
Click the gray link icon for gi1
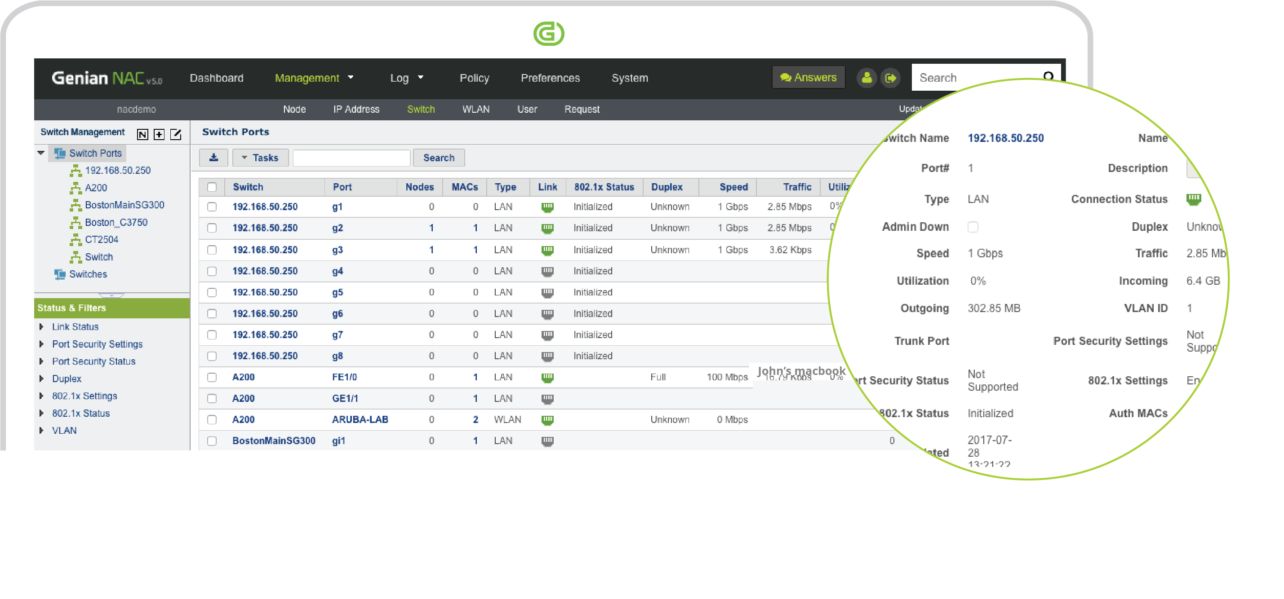(x=547, y=441)
